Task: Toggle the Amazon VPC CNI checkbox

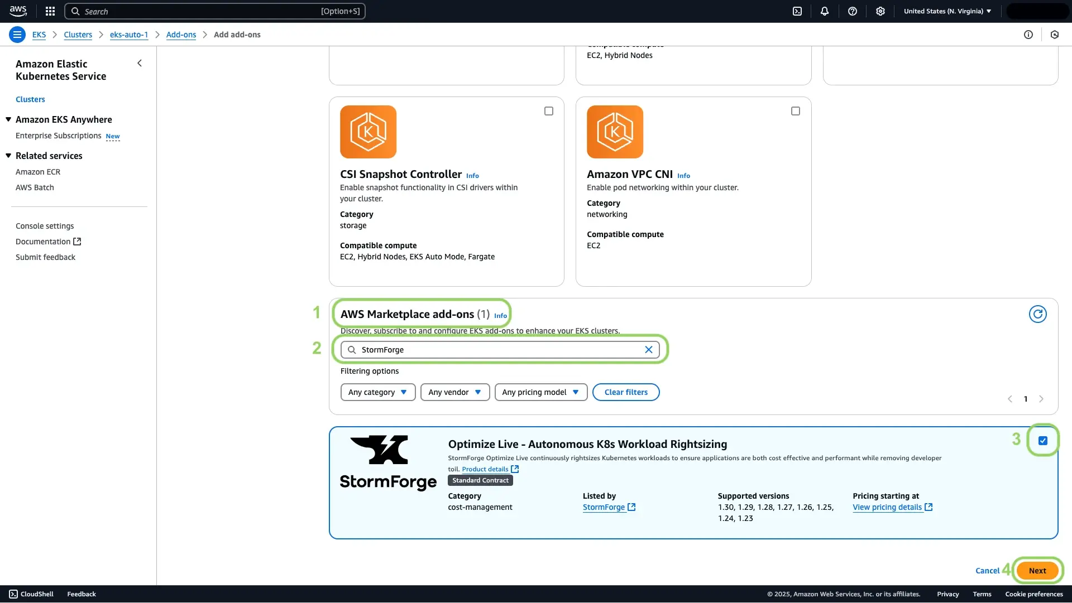Action: coord(795,111)
